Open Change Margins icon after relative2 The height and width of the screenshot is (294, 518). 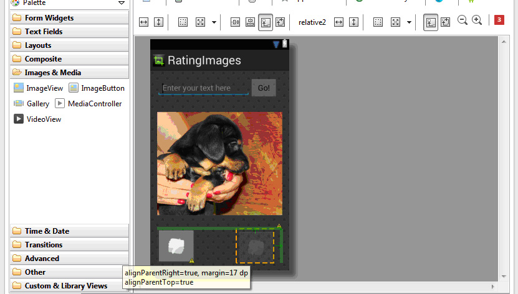(378, 22)
